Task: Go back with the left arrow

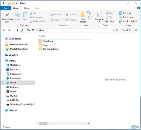Action: [x=4, y=30]
